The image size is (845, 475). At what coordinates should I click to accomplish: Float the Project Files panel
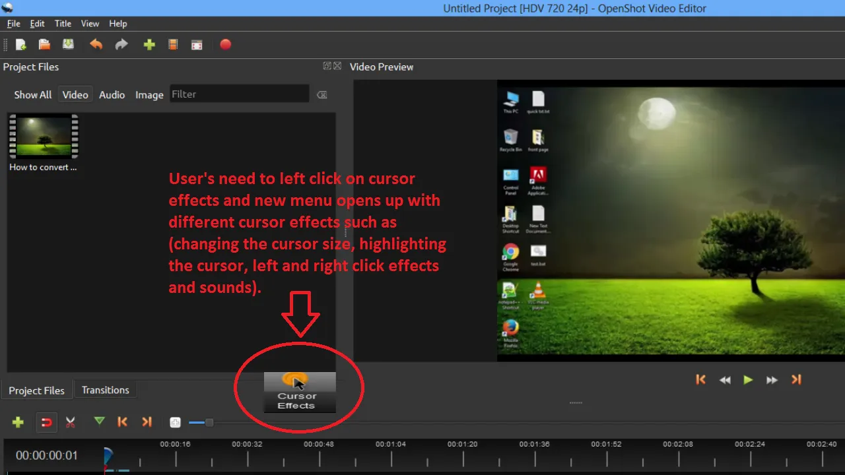(x=327, y=66)
